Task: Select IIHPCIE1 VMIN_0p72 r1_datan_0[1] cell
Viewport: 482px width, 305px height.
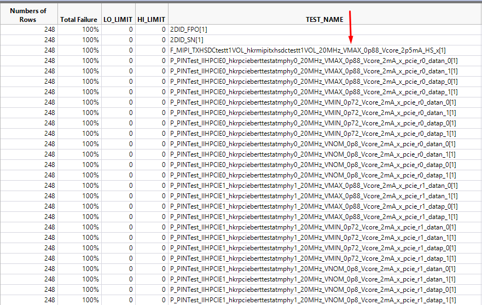Action: [x=324, y=227]
